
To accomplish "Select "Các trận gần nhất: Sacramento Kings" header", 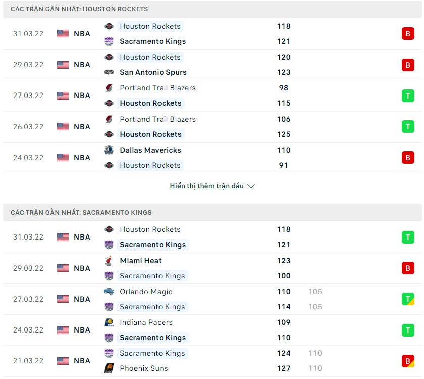I will pos(81,212).
